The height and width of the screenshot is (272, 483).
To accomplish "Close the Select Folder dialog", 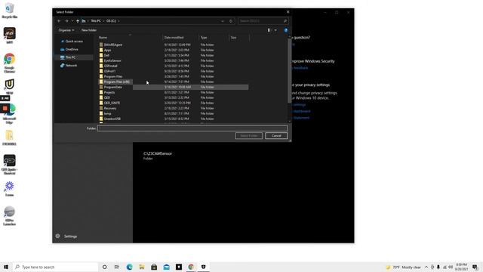I will click(x=288, y=12).
